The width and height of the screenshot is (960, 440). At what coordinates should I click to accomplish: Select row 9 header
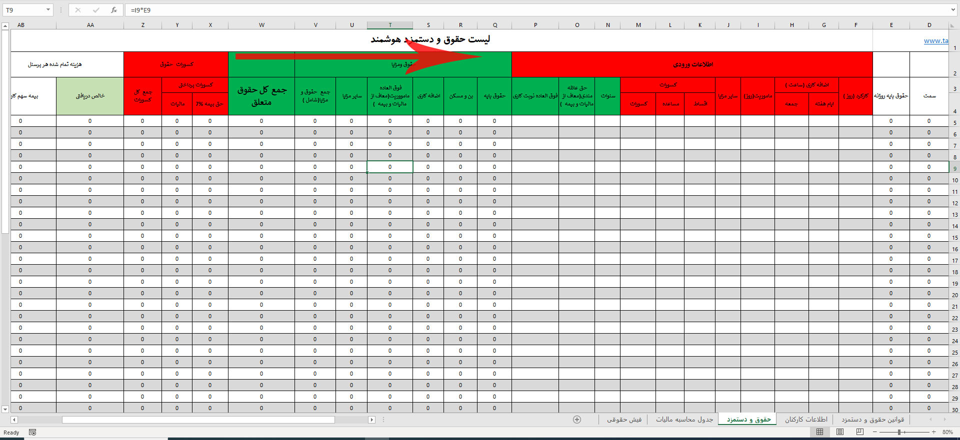[x=954, y=167]
